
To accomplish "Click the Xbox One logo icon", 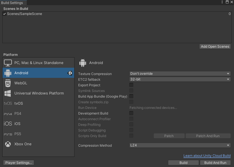I will [x=8, y=144].
